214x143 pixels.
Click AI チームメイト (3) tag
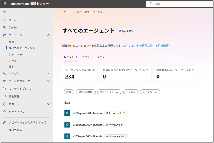[116, 136]
